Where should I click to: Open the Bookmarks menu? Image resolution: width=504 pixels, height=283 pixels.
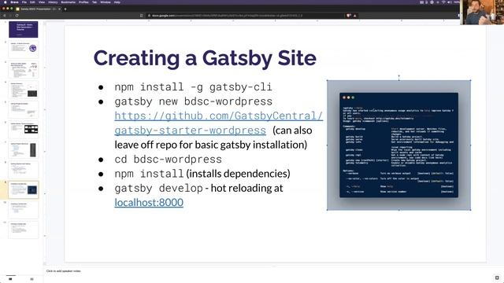tap(69, 2)
